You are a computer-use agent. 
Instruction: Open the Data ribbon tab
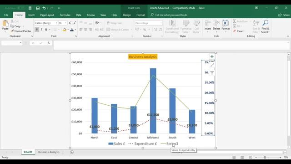[x=79, y=15]
